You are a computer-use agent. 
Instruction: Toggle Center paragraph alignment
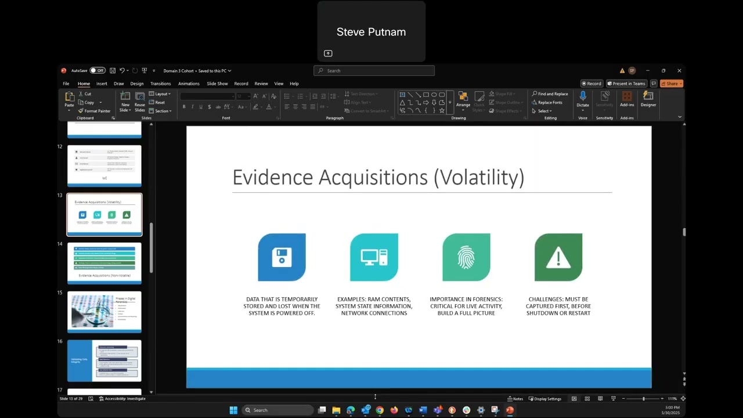point(295,107)
